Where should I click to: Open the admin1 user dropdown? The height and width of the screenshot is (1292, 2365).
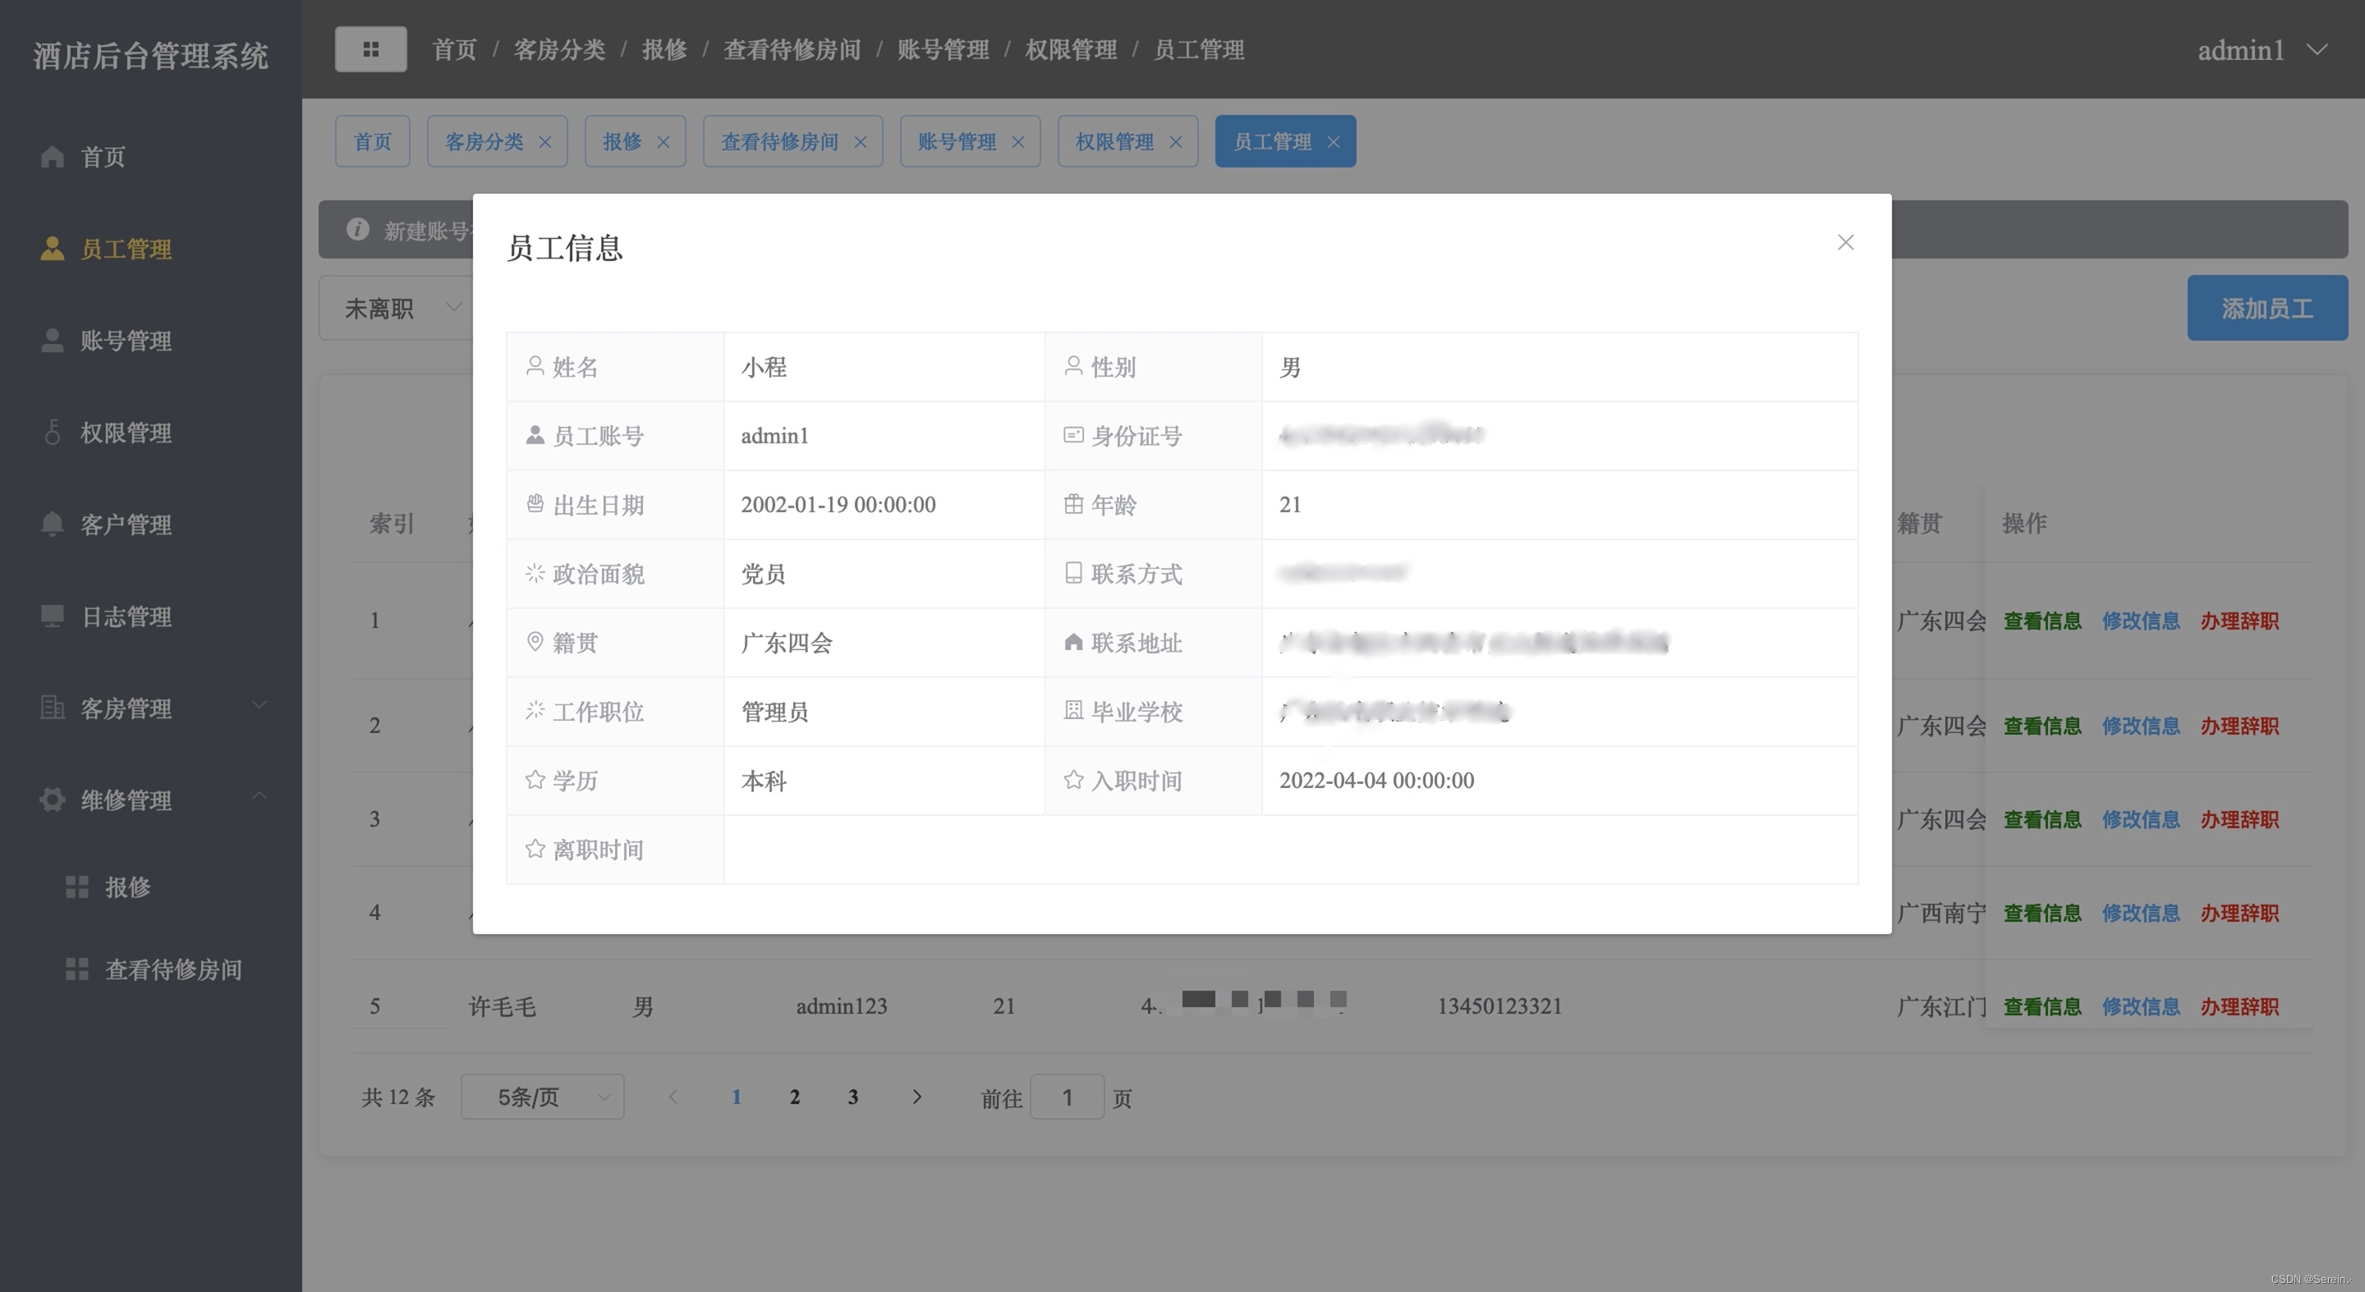[2262, 50]
